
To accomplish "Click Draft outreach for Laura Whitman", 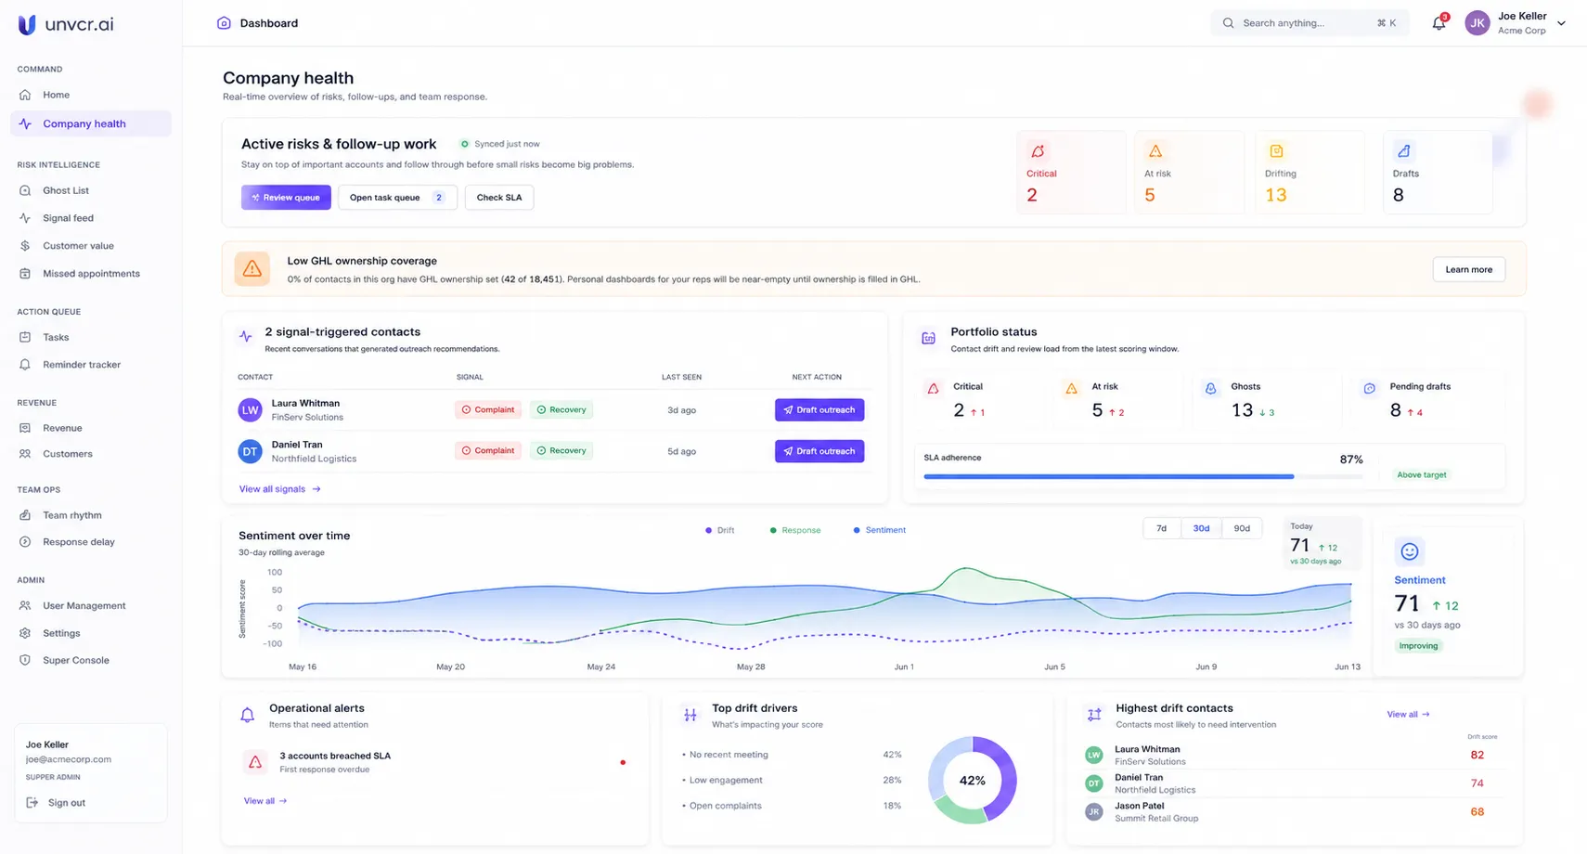I will 819,409.
